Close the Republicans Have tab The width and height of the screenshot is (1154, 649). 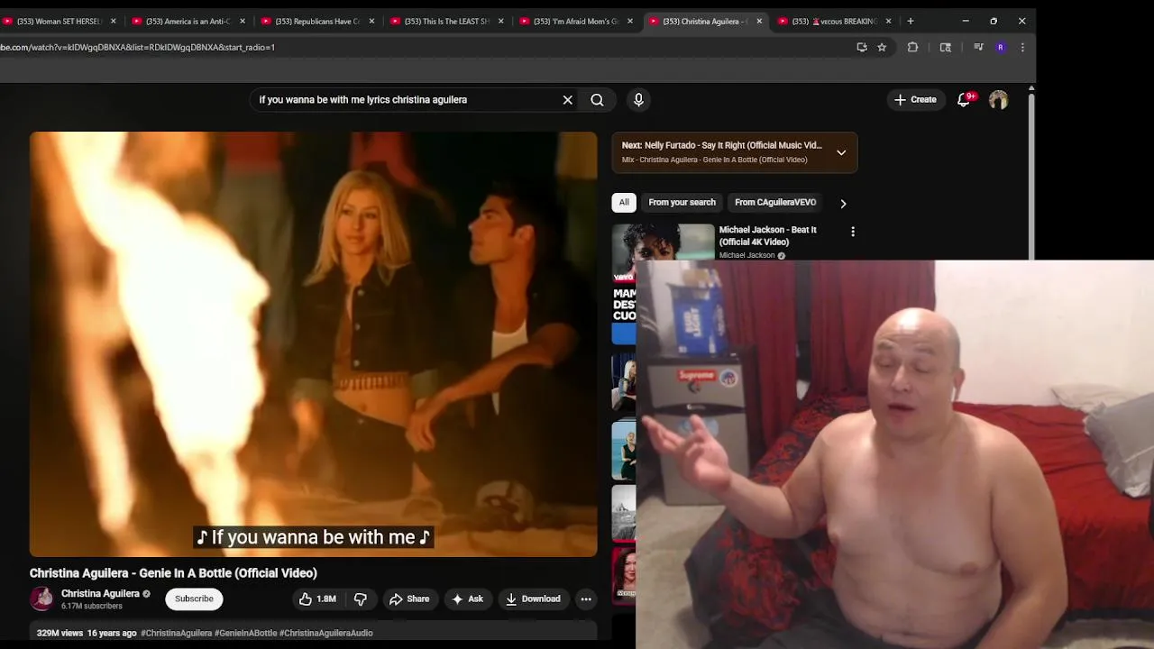click(x=371, y=21)
